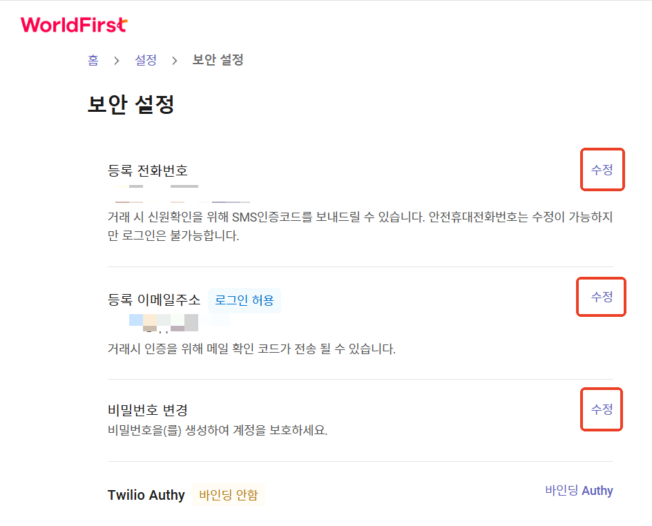This screenshot has width=652, height=526.
Task: Click the 보안 설정 breadcrumb item
Action: pos(218,60)
